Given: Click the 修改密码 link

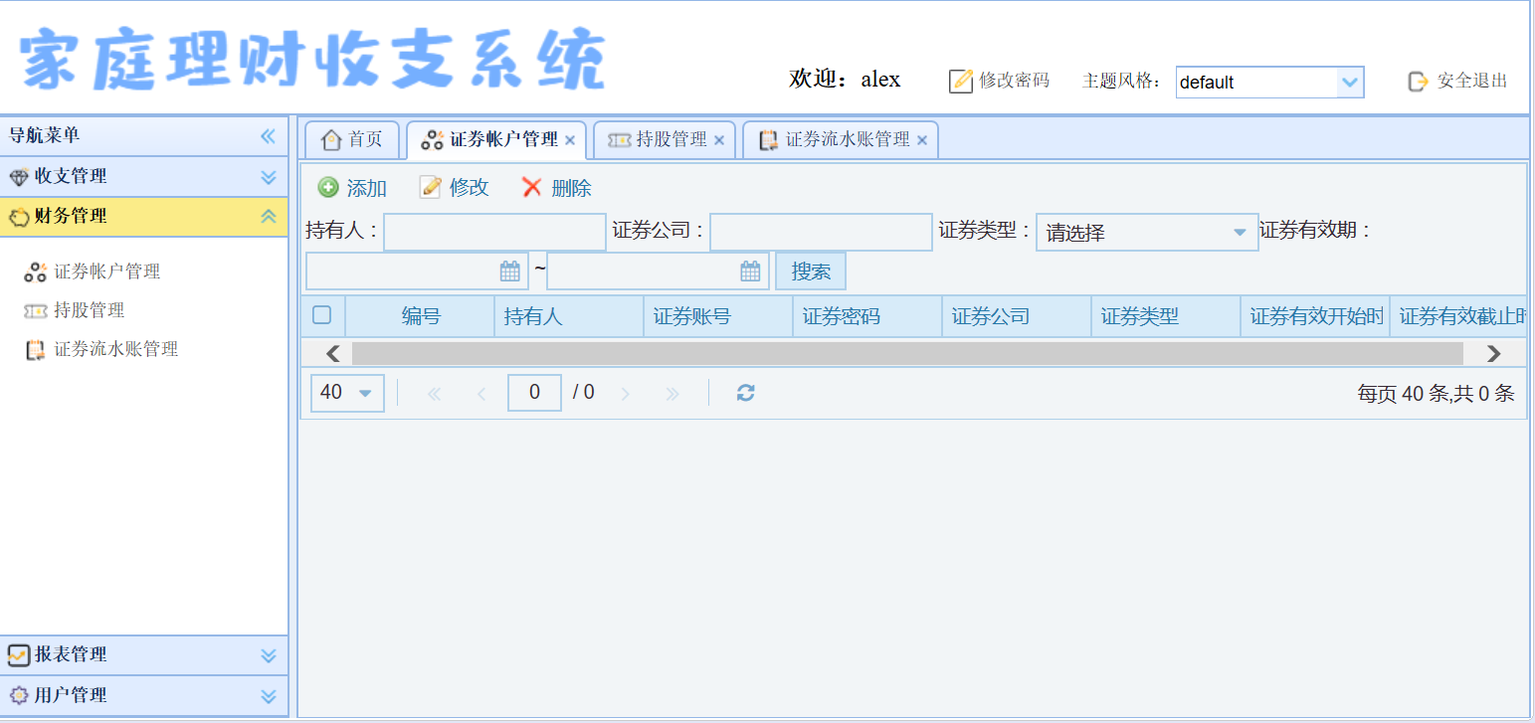Looking at the screenshot, I should pos(1000,81).
